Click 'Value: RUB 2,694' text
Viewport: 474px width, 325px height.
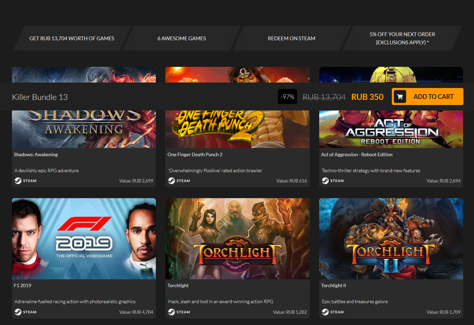[443, 181]
